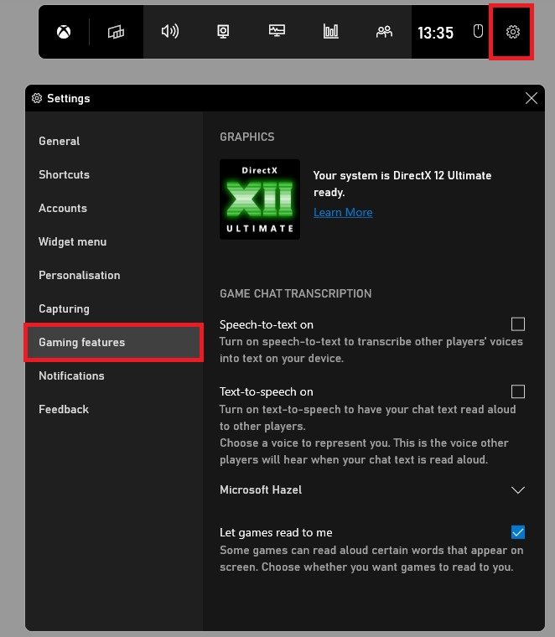The width and height of the screenshot is (555, 637).
Task: Click the Settings gear in Game Bar
Action: 512,32
